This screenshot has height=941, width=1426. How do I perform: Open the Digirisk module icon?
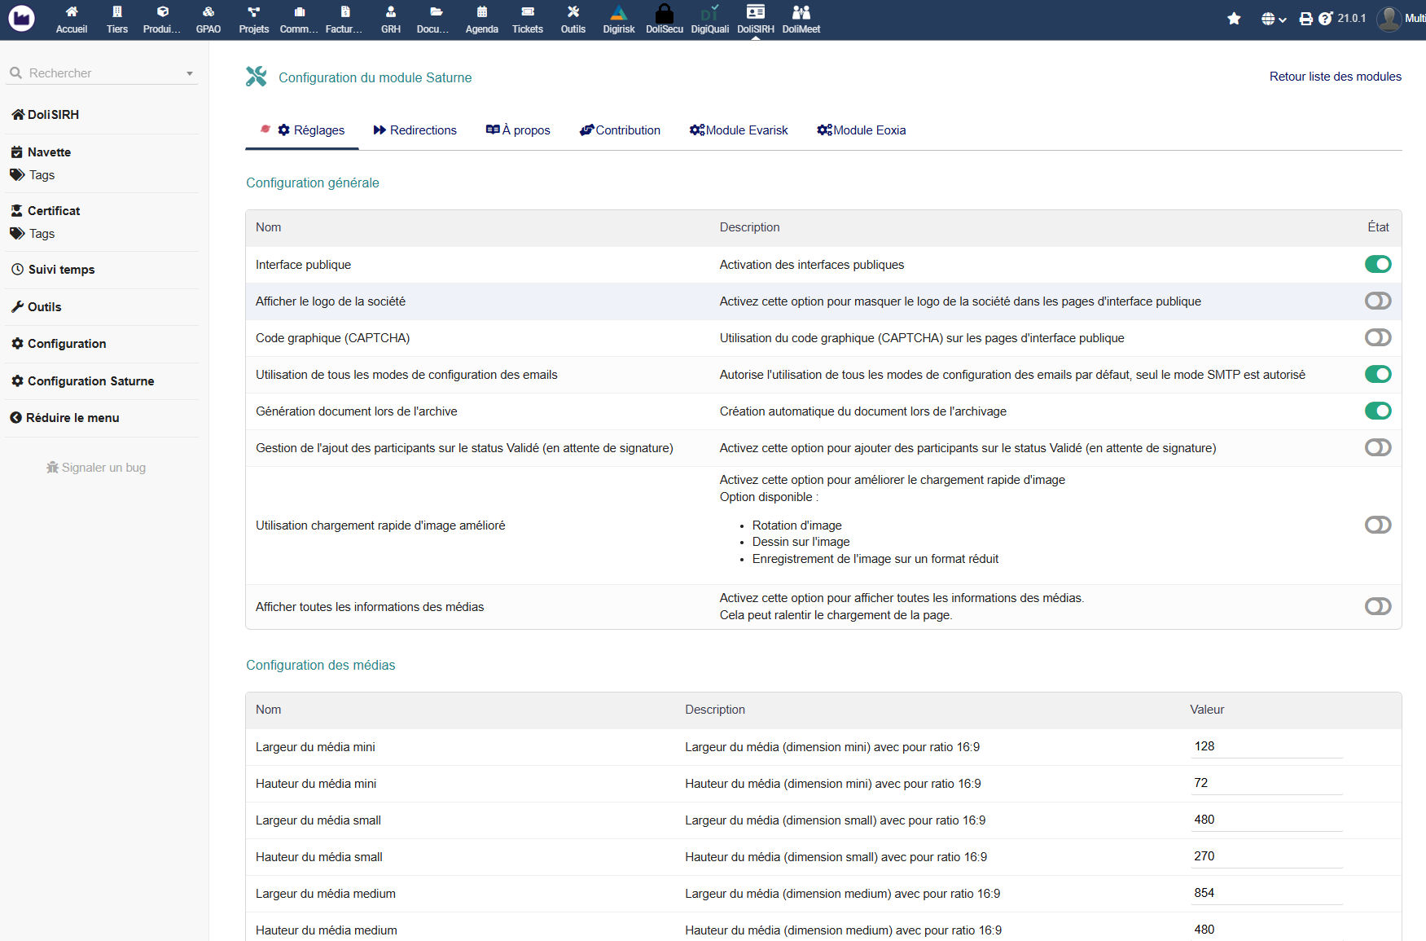[618, 13]
